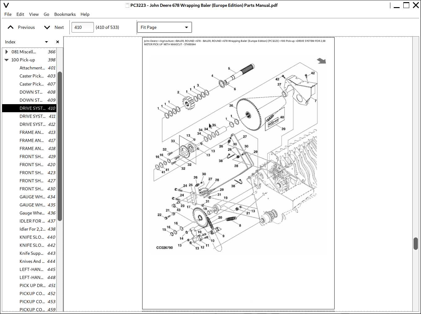Open PICKUP CO... entry on page 452
The image size is (421, 314).
point(29,294)
